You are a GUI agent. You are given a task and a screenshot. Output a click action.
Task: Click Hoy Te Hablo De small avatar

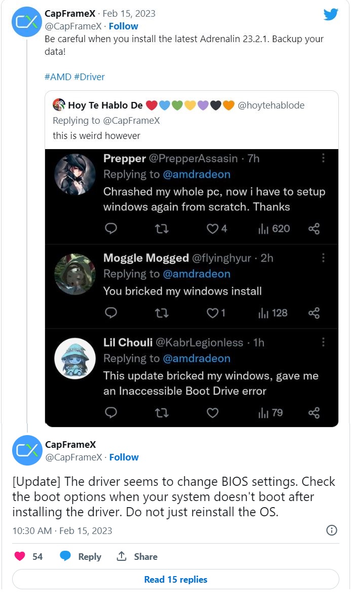tap(59, 105)
